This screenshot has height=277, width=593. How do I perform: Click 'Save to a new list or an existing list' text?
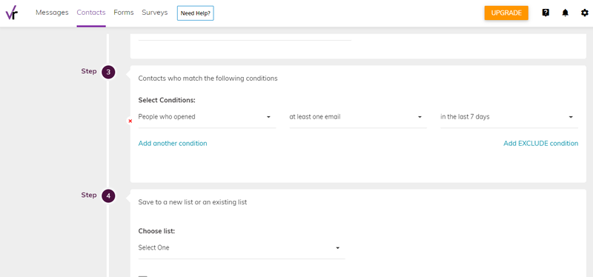click(193, 202)
